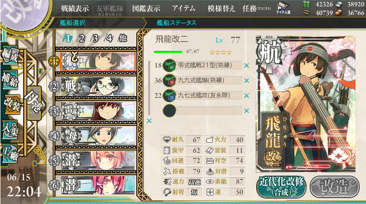
Task: Switch to fleet tab 2
Action: [x=81, y=38]
